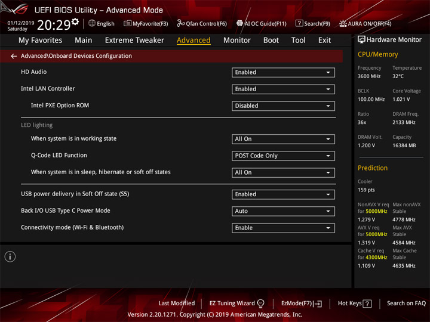
Task: Open the Intel LAN Controller dropdown
Action: click(283, 89)
